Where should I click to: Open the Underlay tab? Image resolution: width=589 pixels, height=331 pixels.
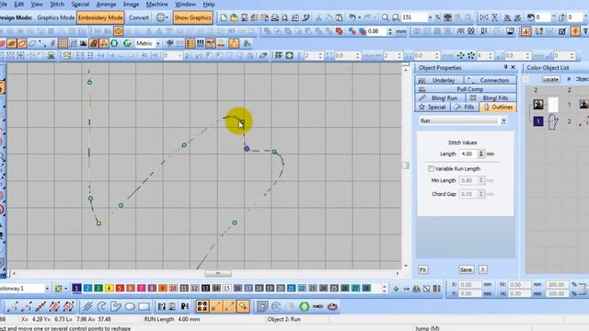439,80
